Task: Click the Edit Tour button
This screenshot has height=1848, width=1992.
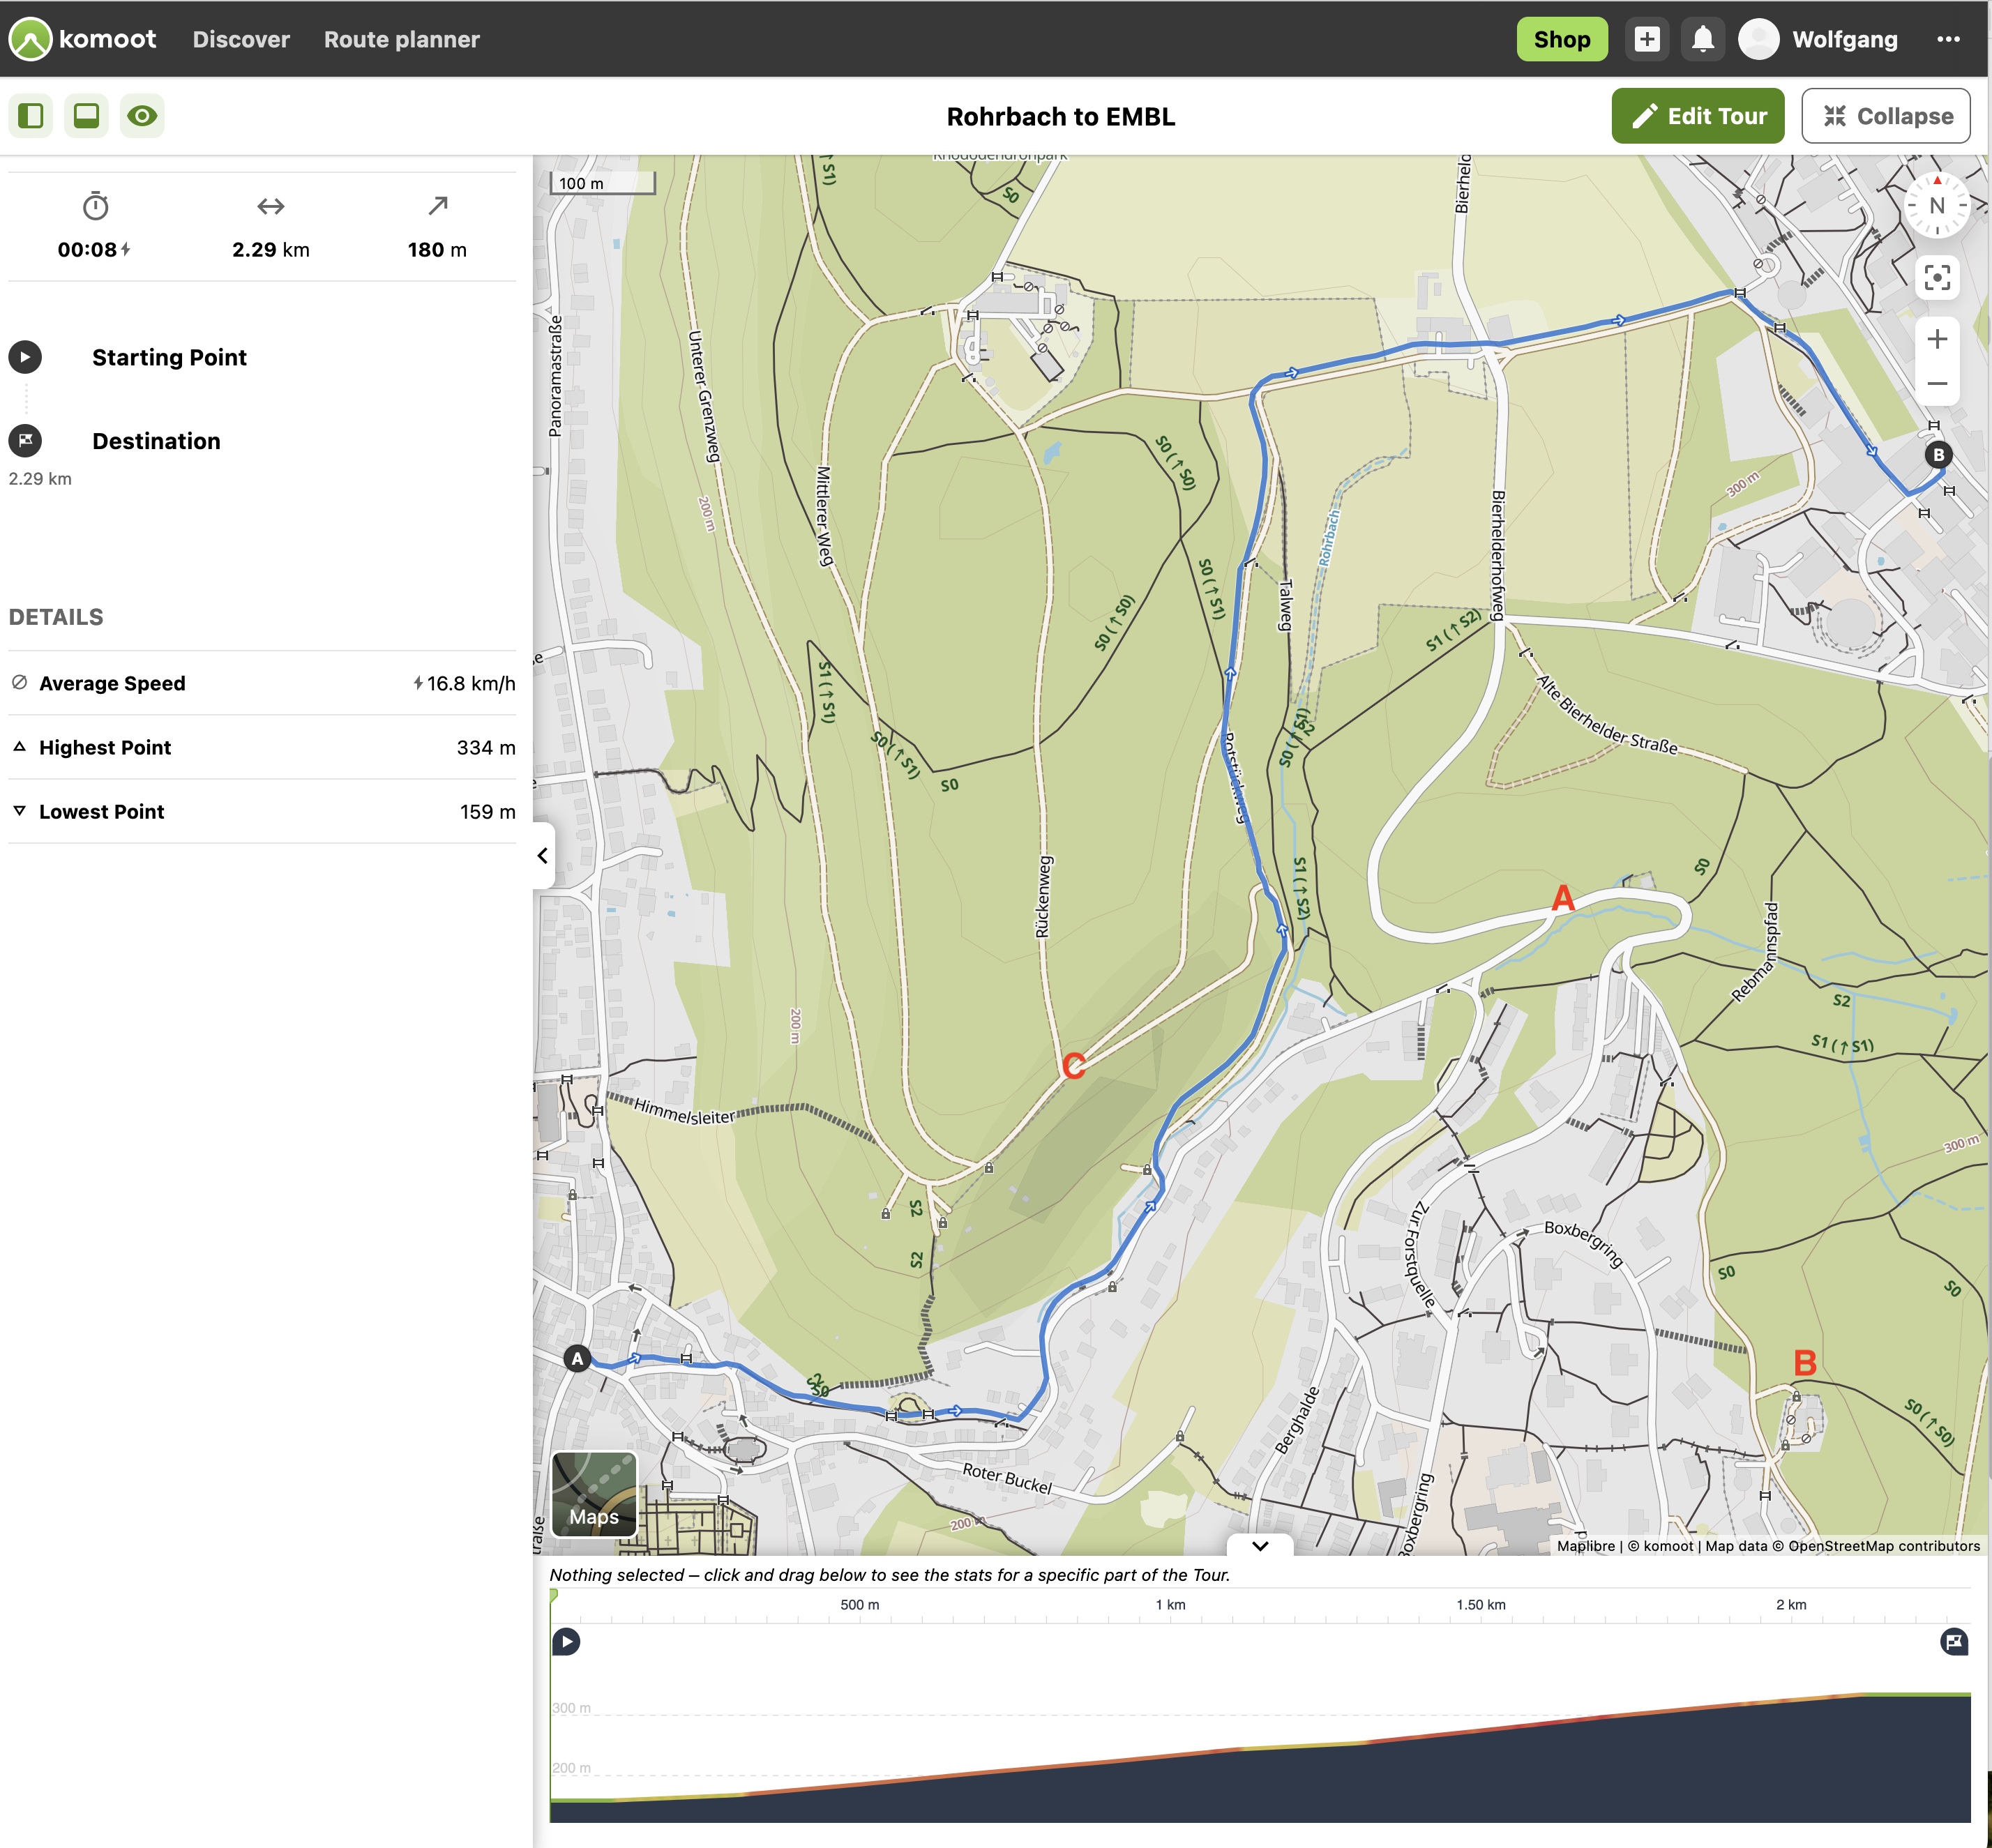Action: point(1697,116)
